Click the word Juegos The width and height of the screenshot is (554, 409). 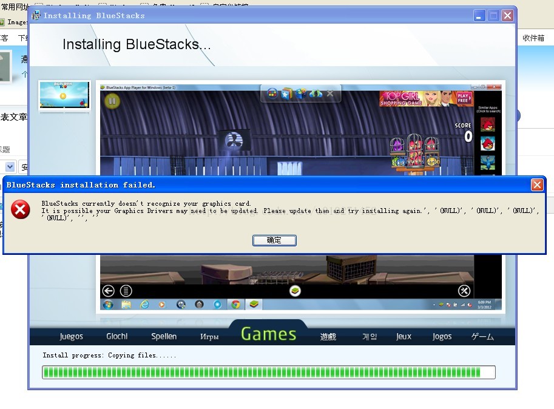click(72, 336)
